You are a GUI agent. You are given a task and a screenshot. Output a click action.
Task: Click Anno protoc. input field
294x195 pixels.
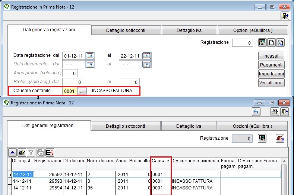(x=70, y=73)
